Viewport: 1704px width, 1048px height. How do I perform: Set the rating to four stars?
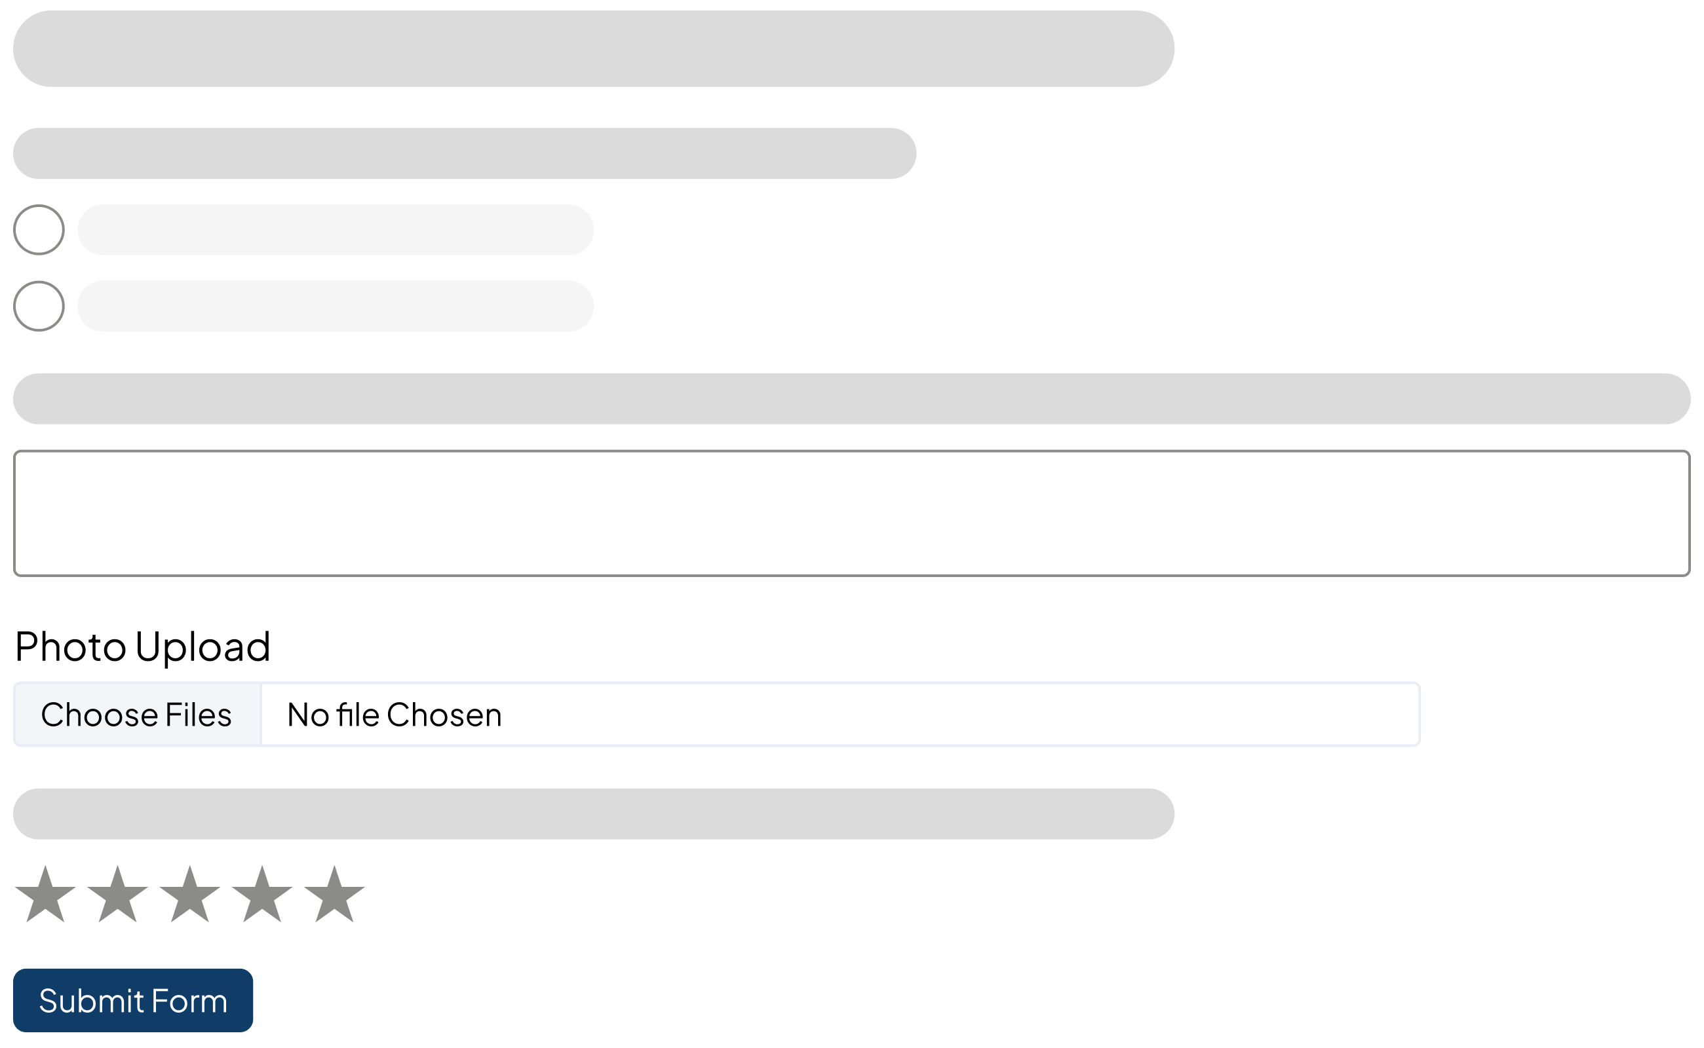coord(262,895)
